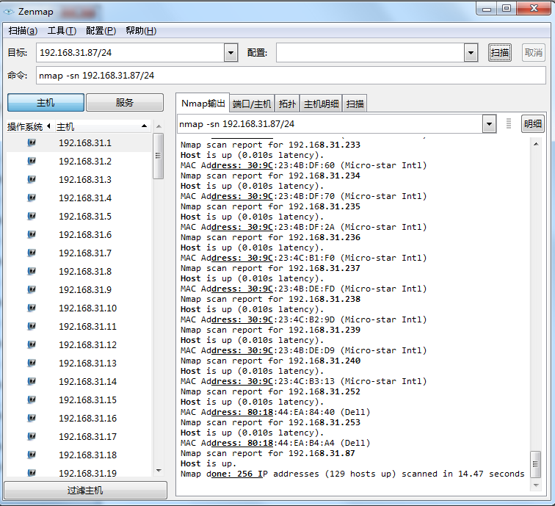Switch to the 主机明细 tab
This screenshot has height=506, width=555.
click(x=321, y=104)
